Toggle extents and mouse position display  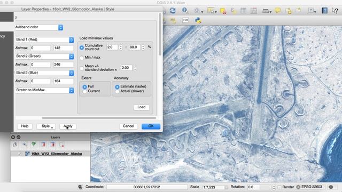tap(80, 187)
